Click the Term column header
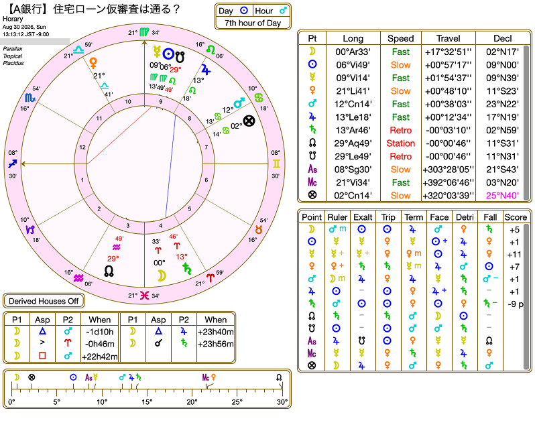535x435 pixels. click(x=414, y=217)
